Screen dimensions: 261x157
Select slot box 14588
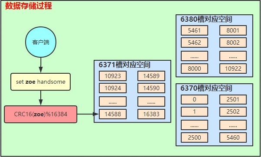coord(113,114)
